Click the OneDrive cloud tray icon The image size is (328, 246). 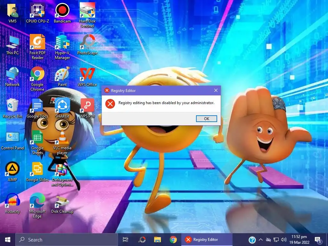coord(268,240)
